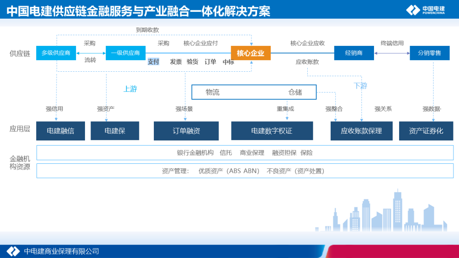Click the 核心企业应付 label
This screenshot has width=459, height=258.
(201, 43)
